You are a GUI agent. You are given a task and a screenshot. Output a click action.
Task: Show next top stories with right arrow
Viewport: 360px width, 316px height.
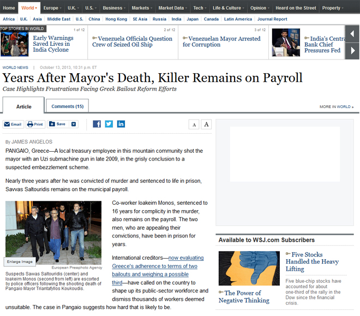[352, 51]
